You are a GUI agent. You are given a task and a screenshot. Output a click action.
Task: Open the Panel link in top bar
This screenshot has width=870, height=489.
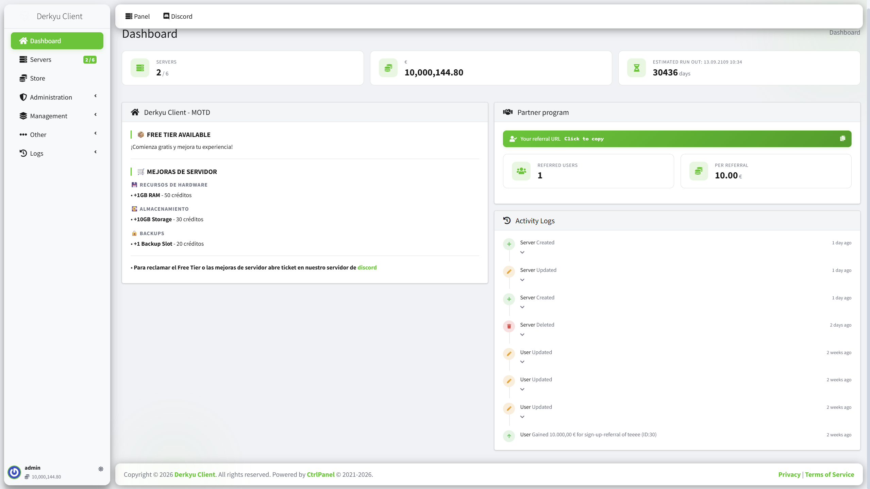(x=137, y=16)
